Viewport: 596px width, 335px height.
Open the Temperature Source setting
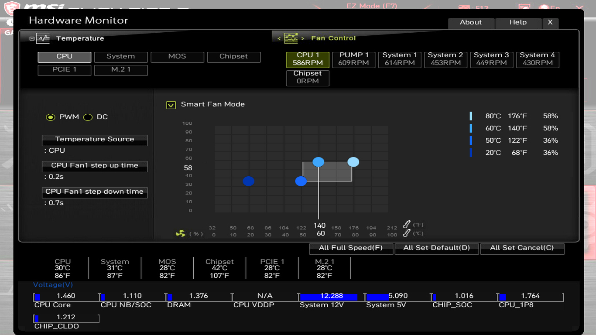coord(95,140)
